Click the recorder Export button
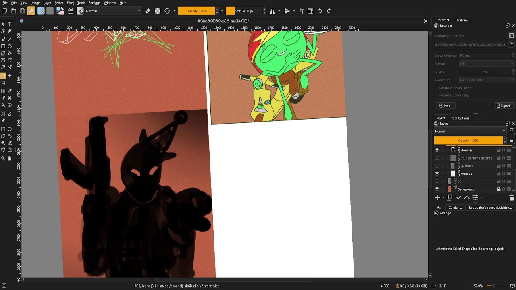 coord(504,106)
